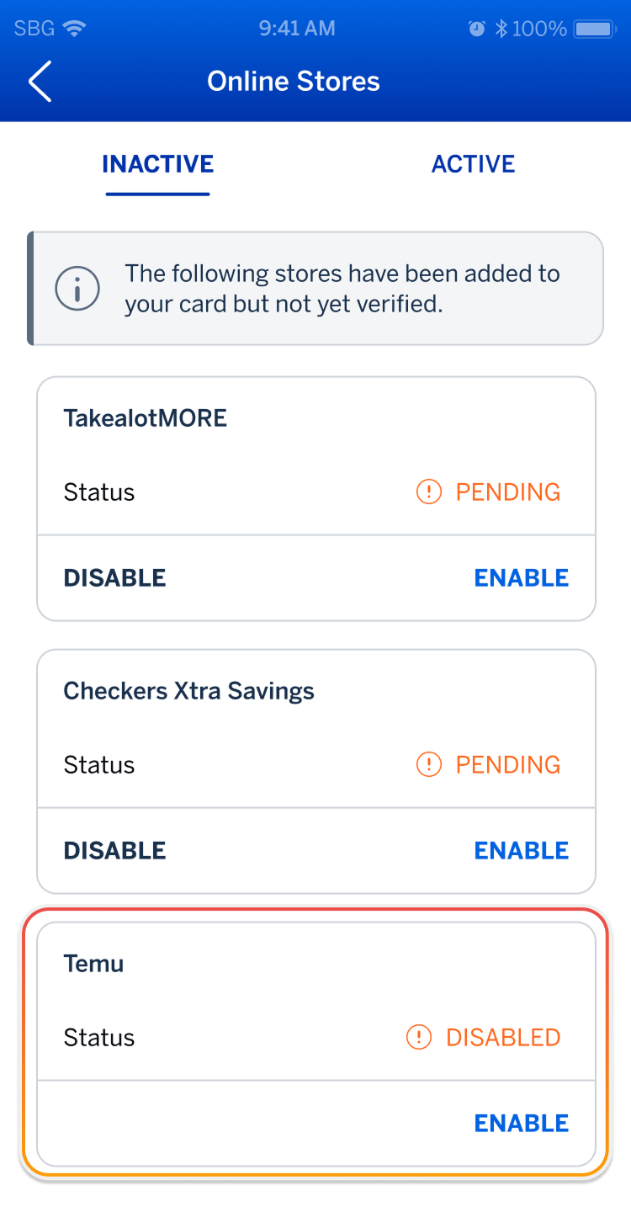The height and width of the screenshot is (1212, 631).
Task: Select the INACTIVE tab
Action: [157, 163]
